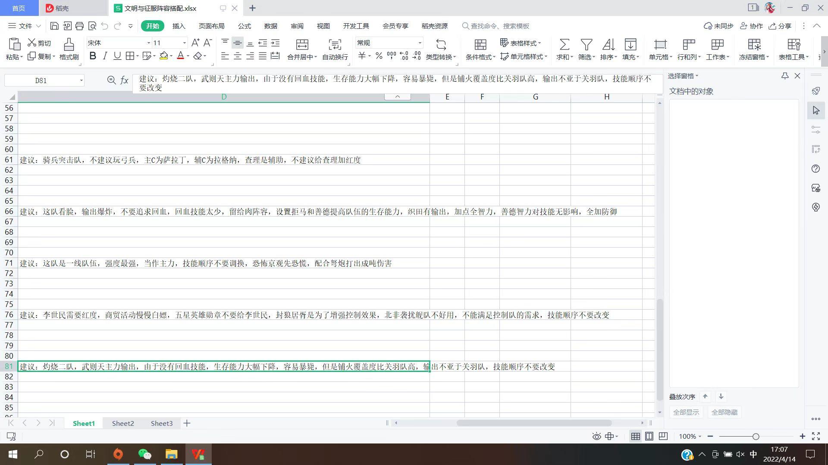Viewport: 828px width, 465px height.
Task: Open the Conditional Formatting (条件格式) icon
Action: (x=480, y=44)
